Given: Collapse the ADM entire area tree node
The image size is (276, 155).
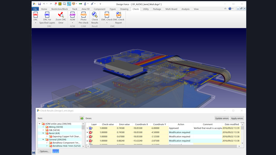Looking at the screenshot, I should (40, 124).
